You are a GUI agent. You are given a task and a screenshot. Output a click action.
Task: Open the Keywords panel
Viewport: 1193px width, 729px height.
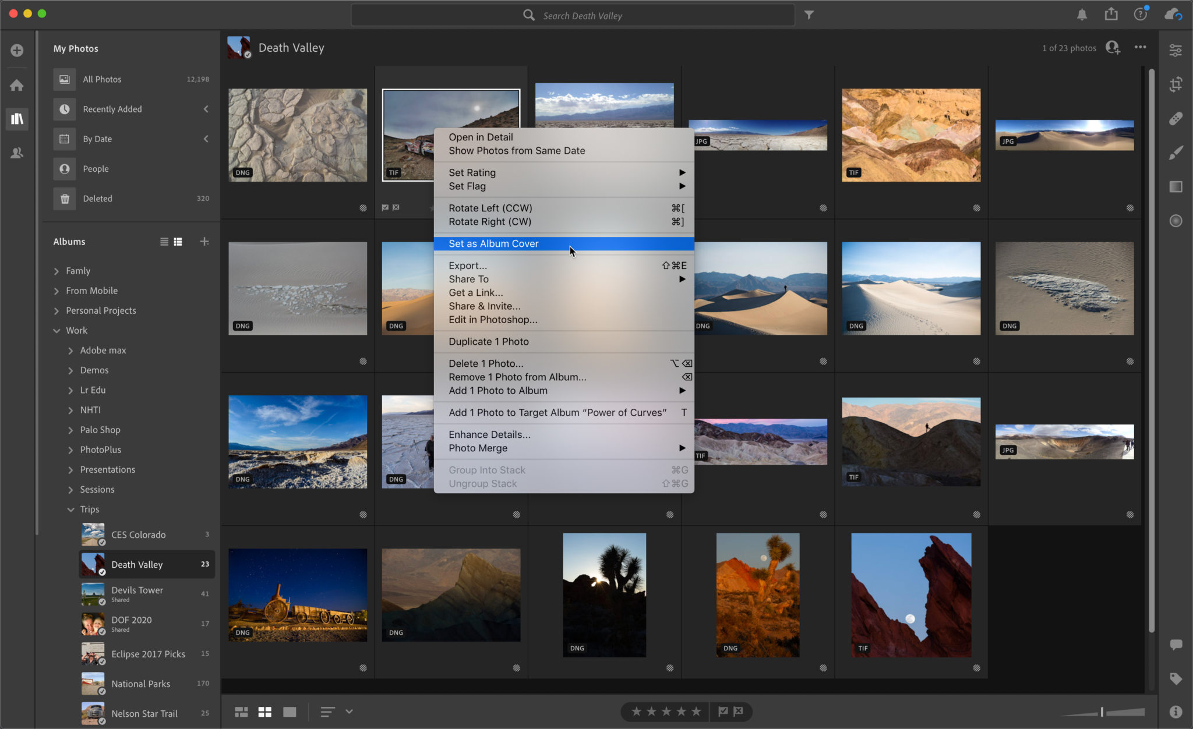1176,678
